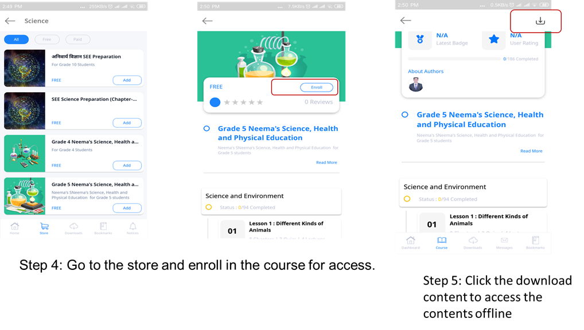
Task: Select the Paid filter chip
Action: tap(77, 40)
